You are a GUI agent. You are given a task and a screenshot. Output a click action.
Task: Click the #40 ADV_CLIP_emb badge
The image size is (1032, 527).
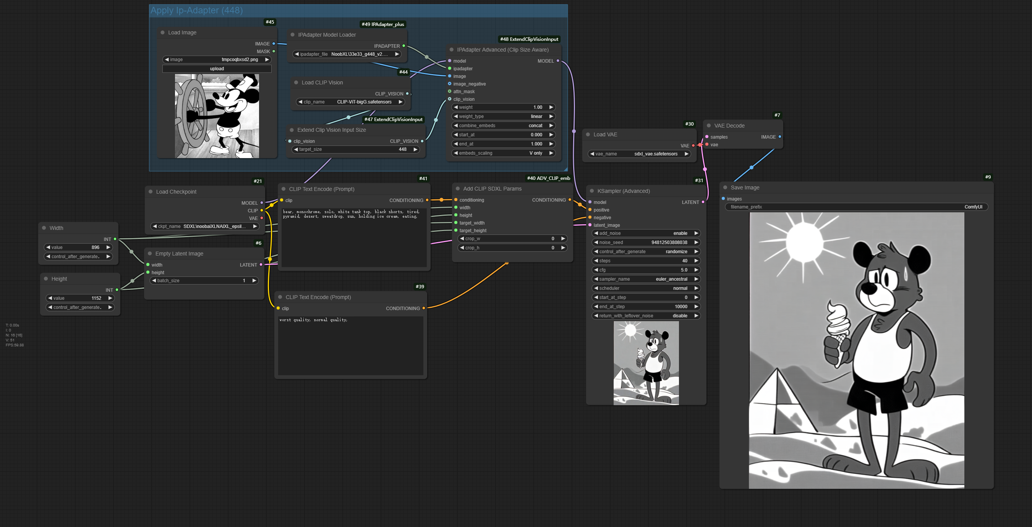tap(548, 178)
